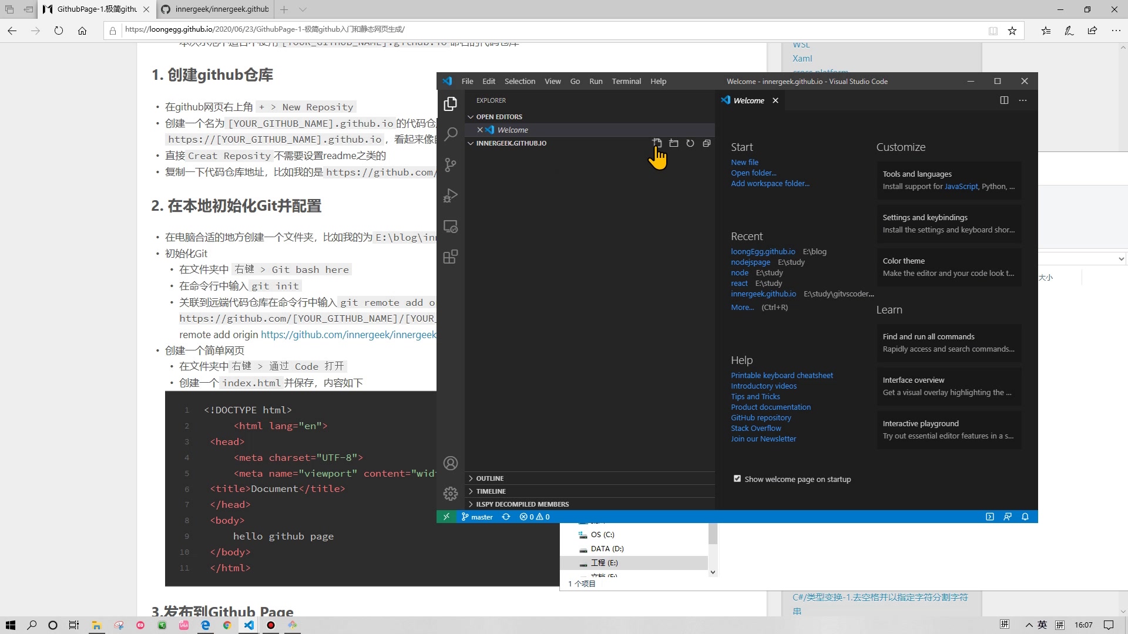Refresh the Explorer file tree
The width and height of the screenshot is (1128, 634).
click(x=690, y=143)
